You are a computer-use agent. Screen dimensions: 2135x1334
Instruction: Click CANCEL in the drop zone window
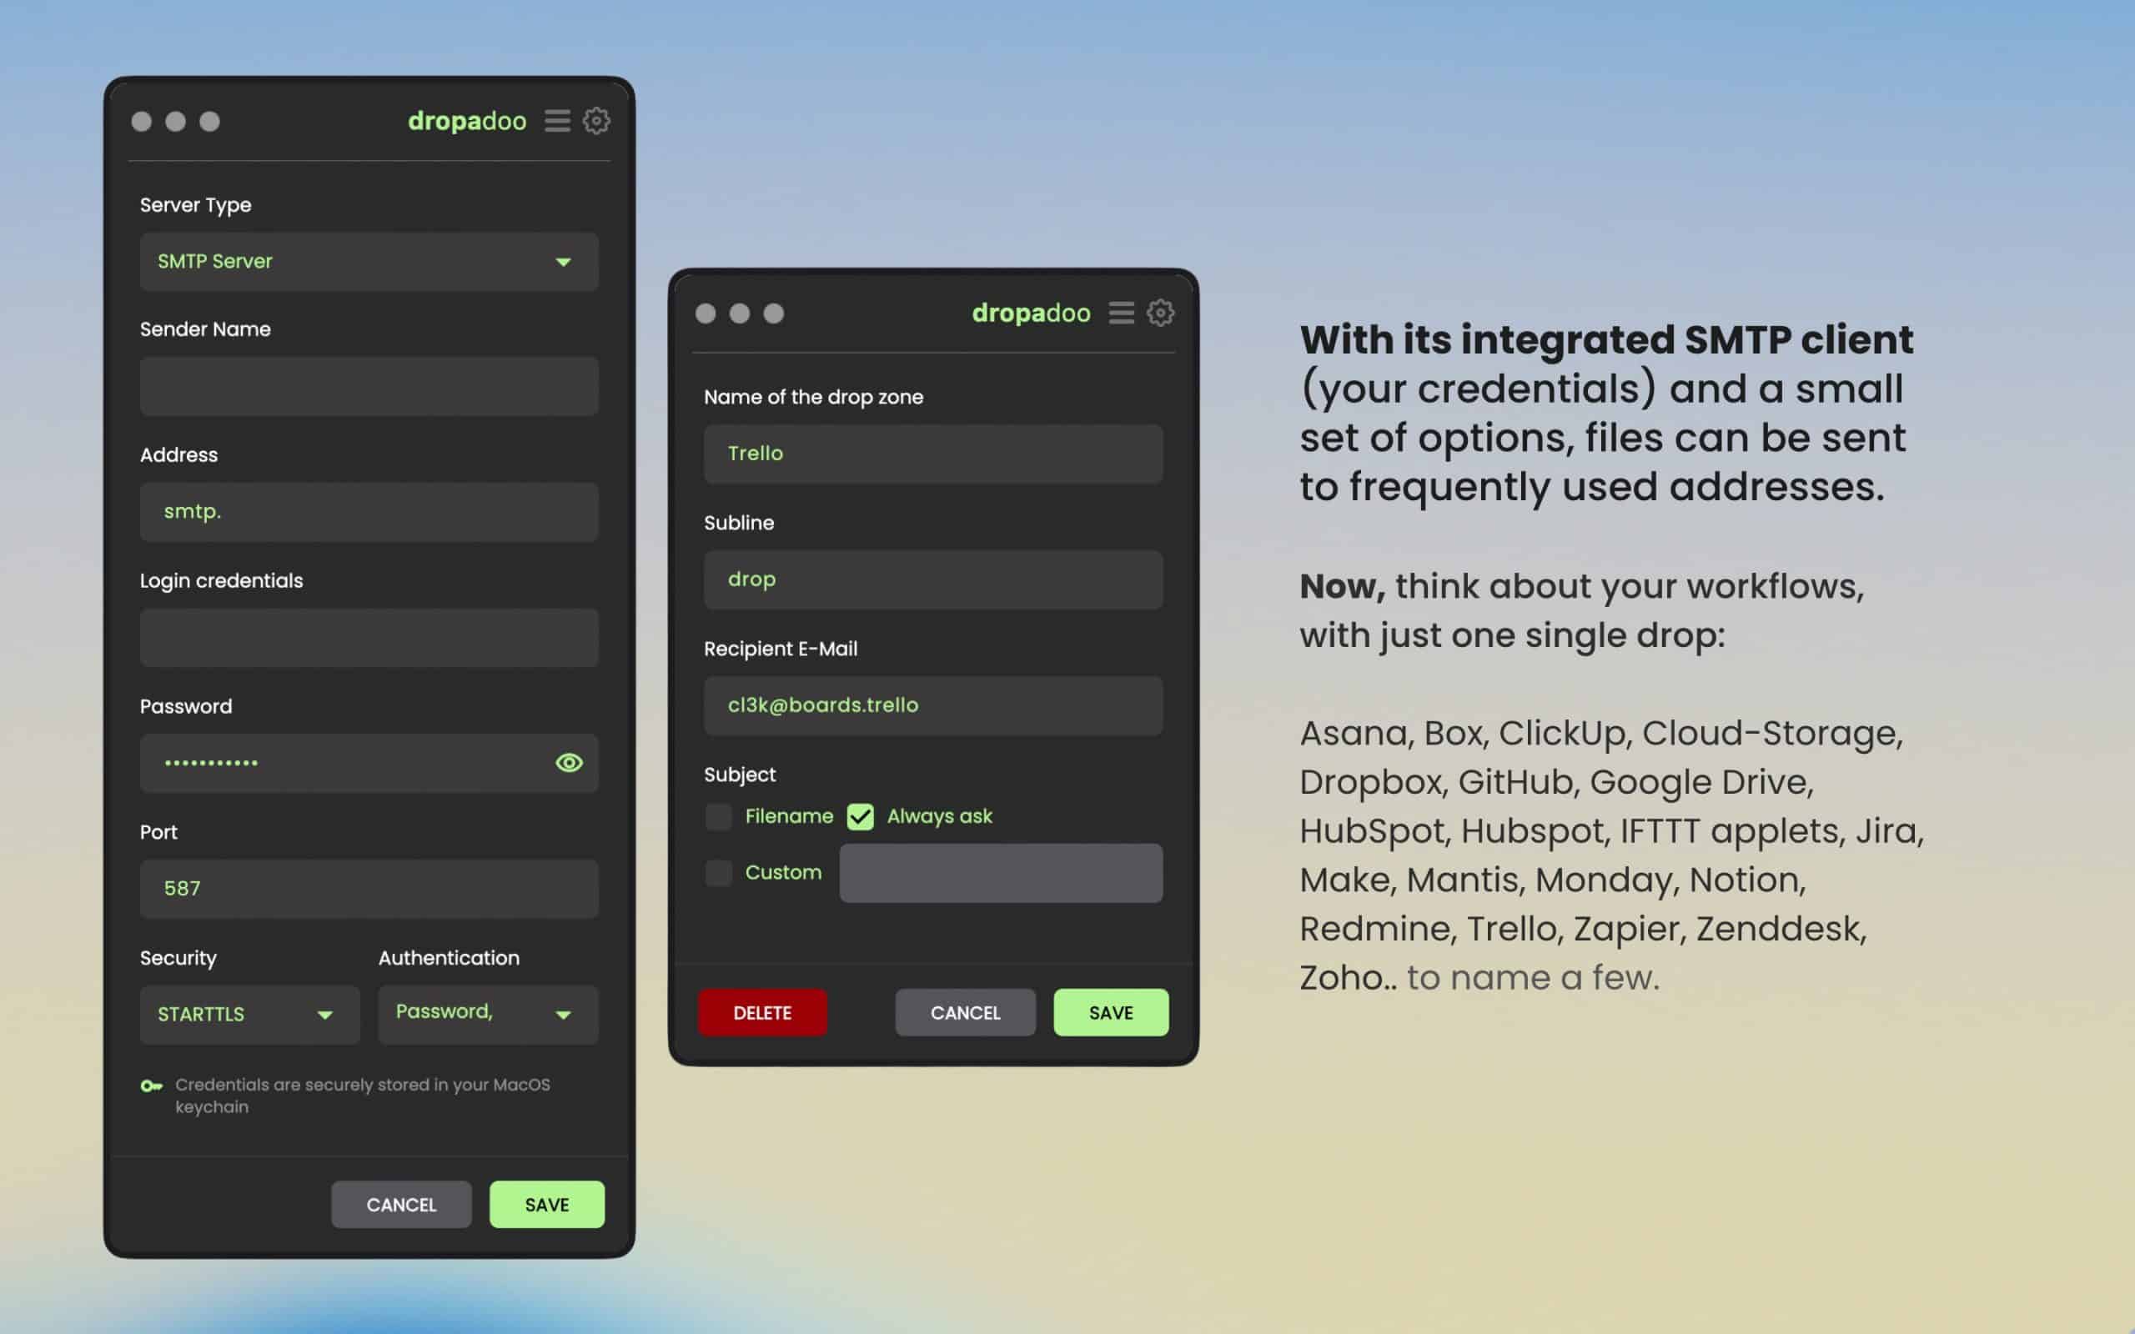(x=964, y=1012)
